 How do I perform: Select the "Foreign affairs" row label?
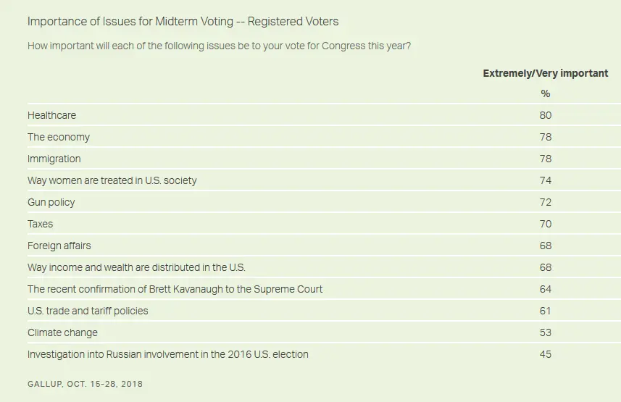pyautogui.click(x=59, y=246)
